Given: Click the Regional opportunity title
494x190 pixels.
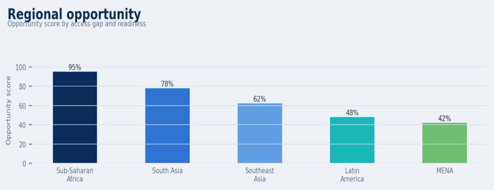Looking at the screenshot, I should point(74,14).
